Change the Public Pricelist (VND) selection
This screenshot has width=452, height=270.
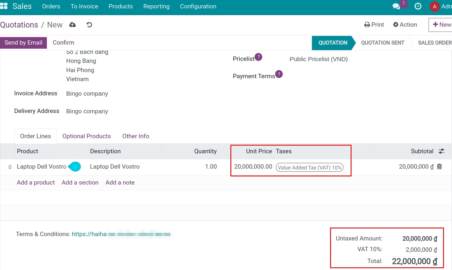318,59
